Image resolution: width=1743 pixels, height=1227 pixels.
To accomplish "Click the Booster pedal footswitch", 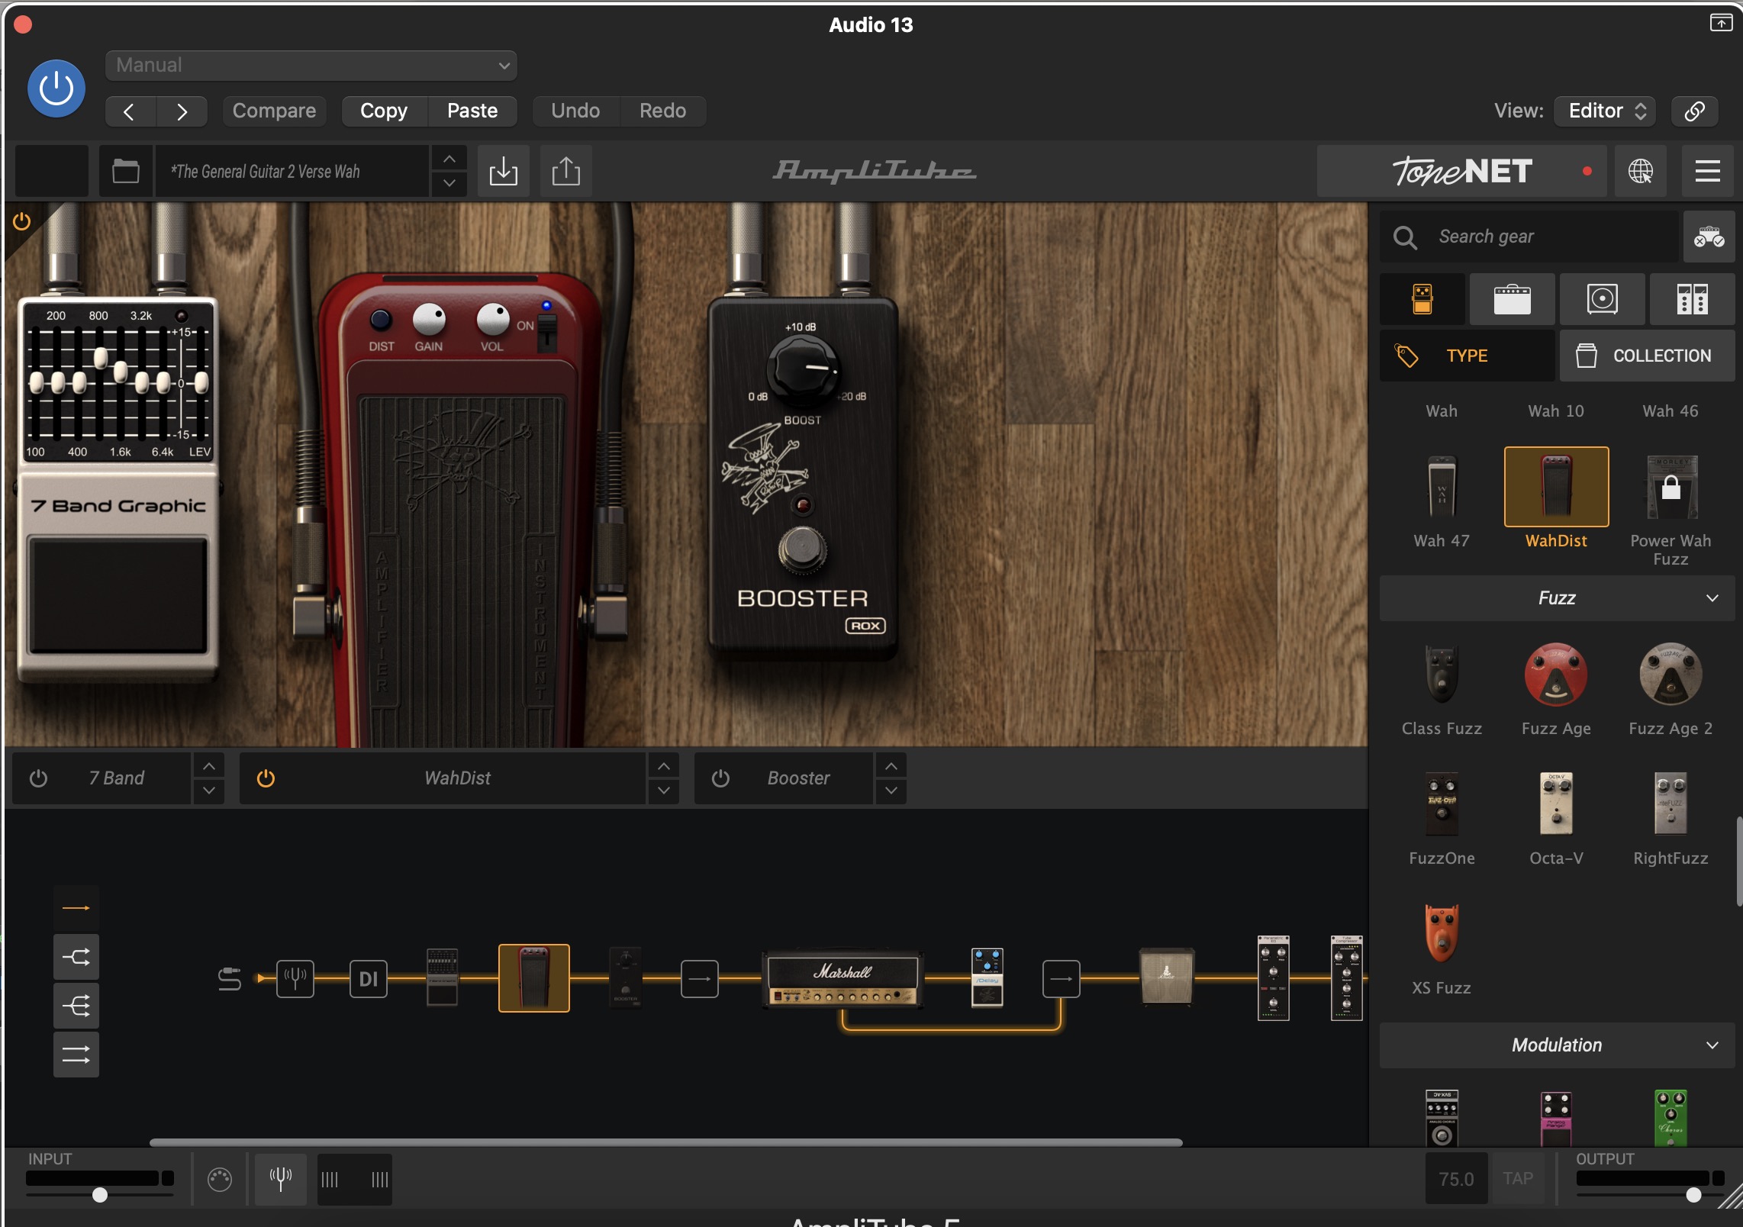I will click(x=802, y=548).
